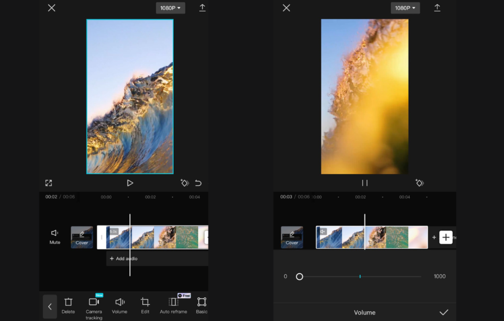This screenshot has height=321, width=504.
Task: Tap the export upload icon in left screen
Action: [202, 8]
